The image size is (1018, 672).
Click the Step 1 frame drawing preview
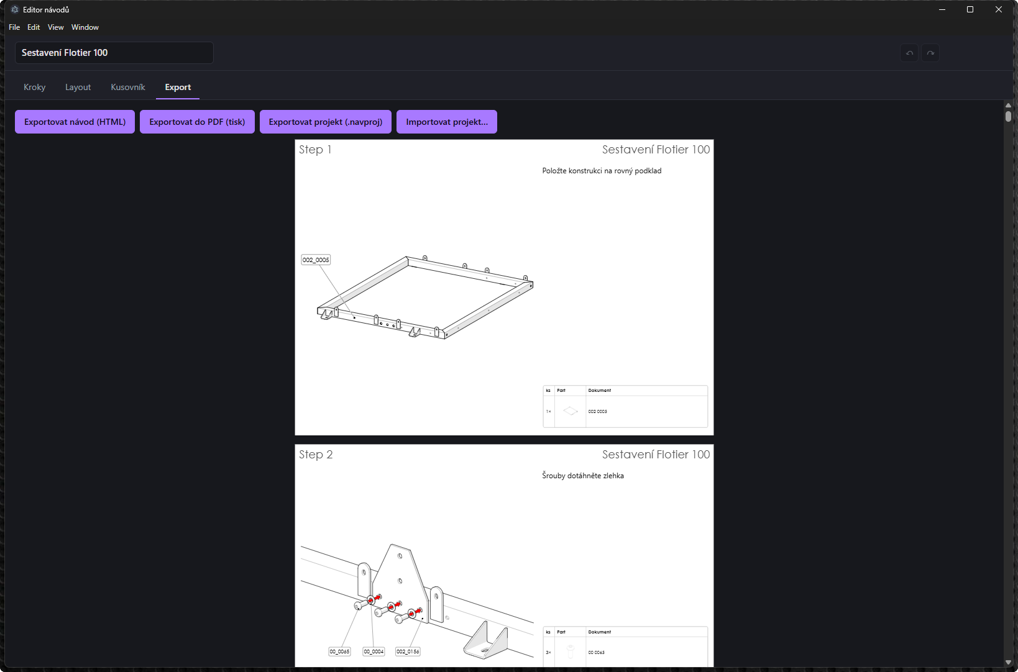[x=425, y=297]
